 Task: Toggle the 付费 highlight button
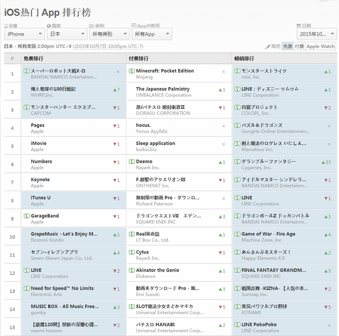[x=299, y=46]
